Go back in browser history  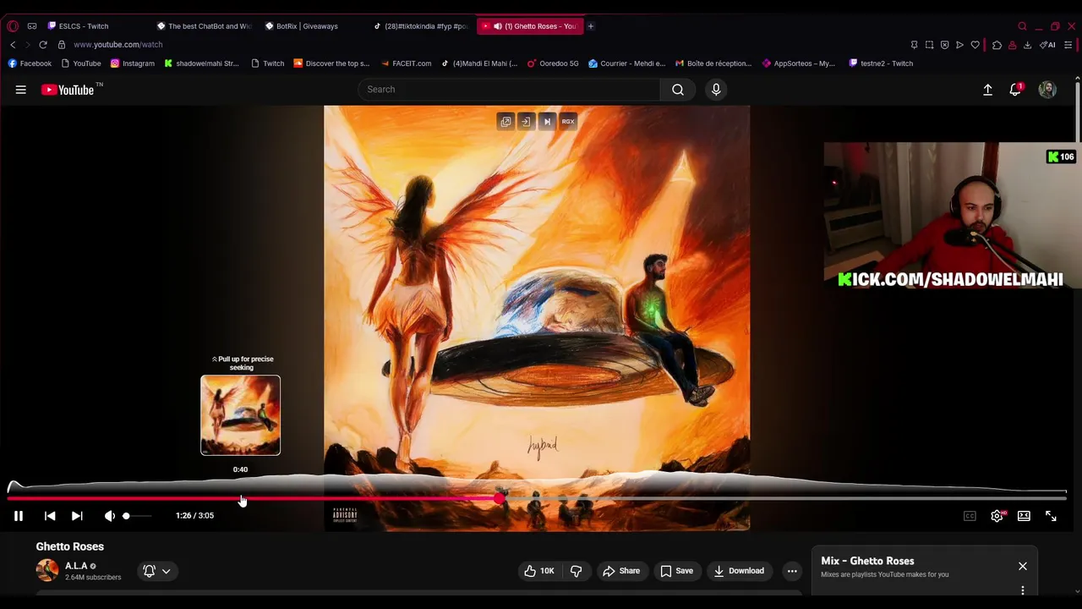click(x=13, y=45)
